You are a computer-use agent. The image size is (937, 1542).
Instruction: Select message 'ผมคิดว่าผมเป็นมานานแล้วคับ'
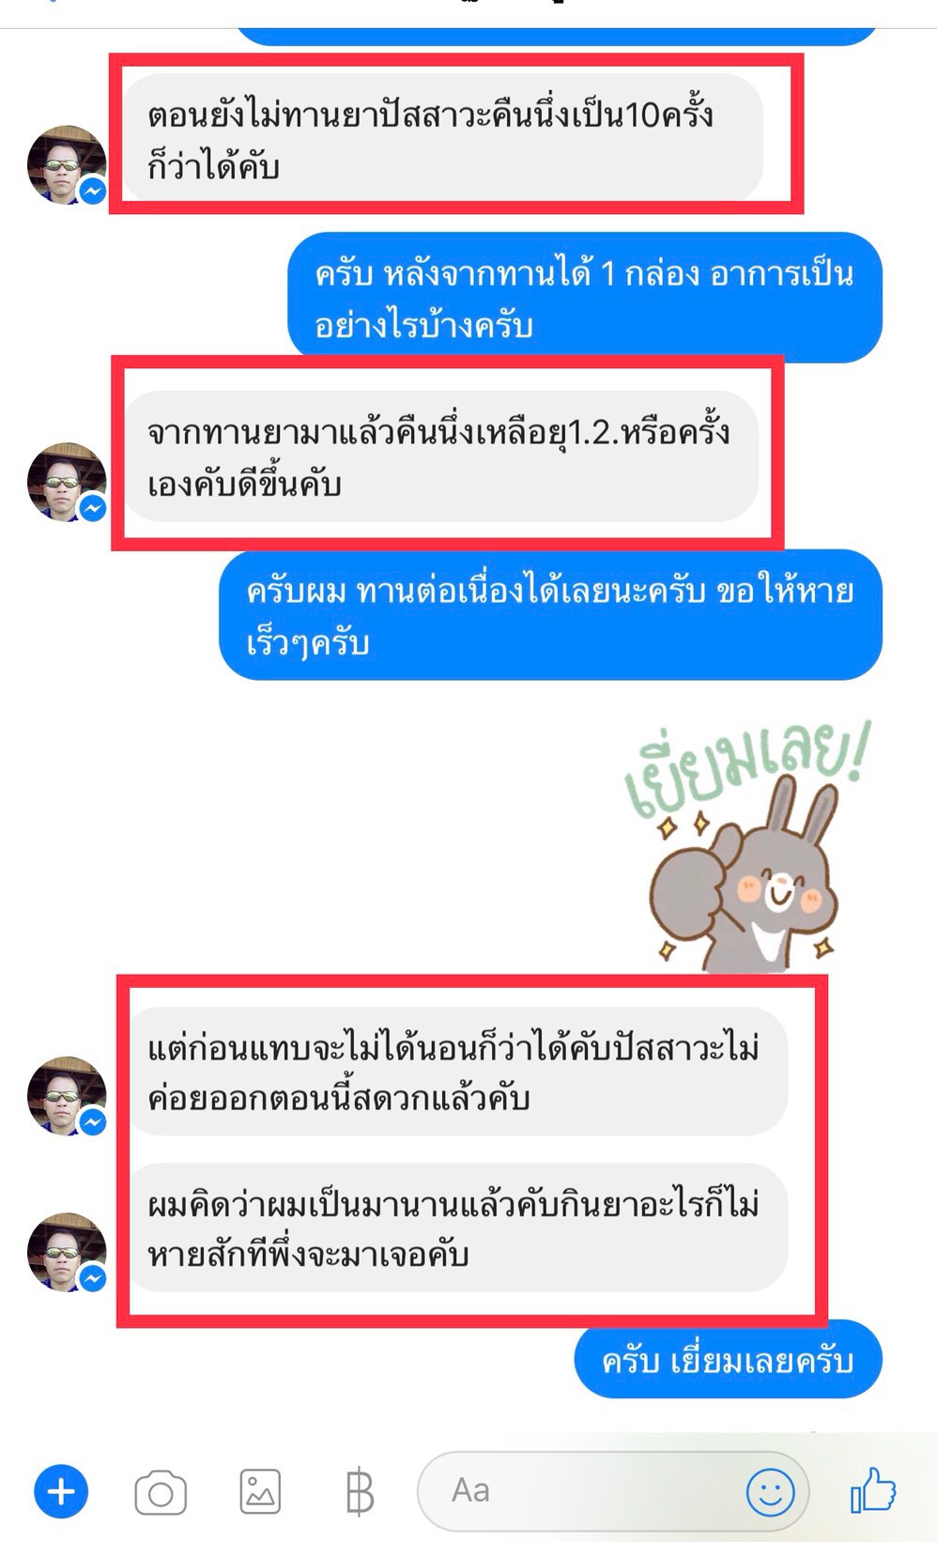click(456, 1227)
